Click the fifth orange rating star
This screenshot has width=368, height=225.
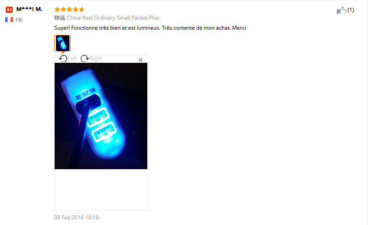(81, 9)
